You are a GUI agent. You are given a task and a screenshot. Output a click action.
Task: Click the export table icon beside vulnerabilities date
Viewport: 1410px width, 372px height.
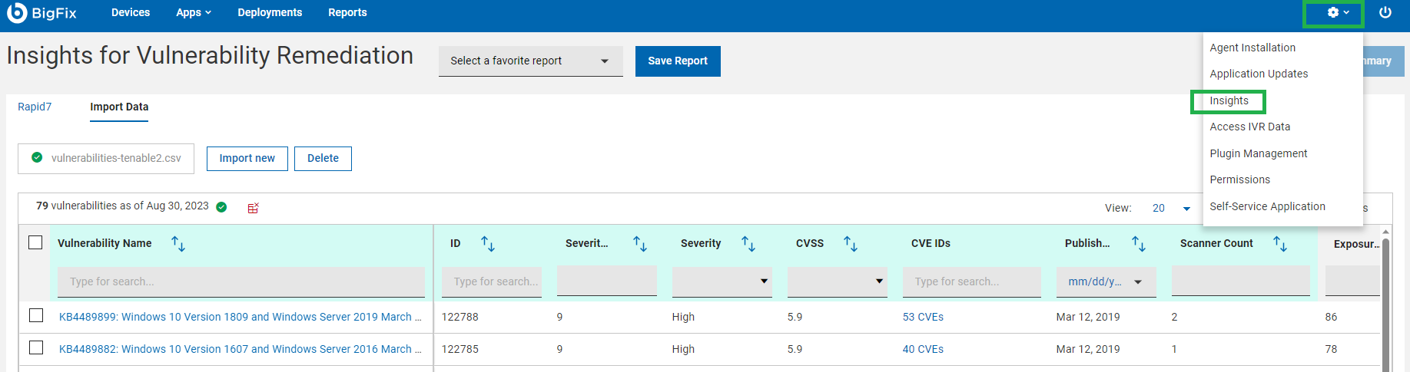click(x=253, y=208)
